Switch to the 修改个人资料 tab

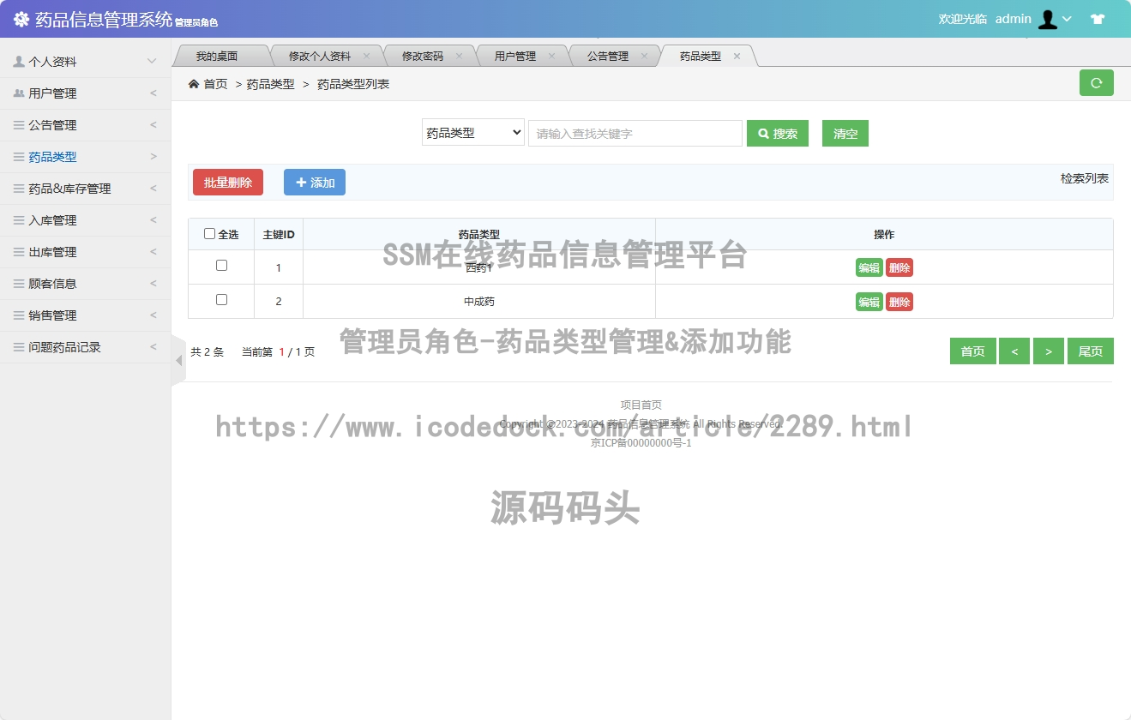320,56
